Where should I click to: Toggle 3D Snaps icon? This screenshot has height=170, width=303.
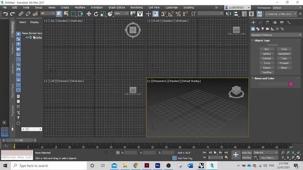[163, 14]
